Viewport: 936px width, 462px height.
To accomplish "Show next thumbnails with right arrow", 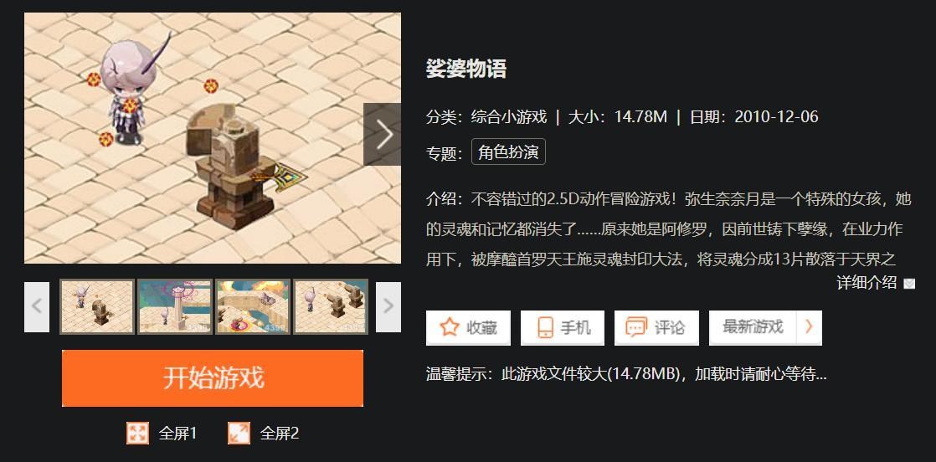I will coord(388,307).
